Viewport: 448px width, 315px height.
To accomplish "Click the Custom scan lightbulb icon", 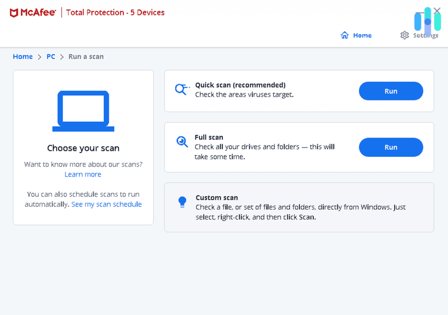I will point(182,201).
